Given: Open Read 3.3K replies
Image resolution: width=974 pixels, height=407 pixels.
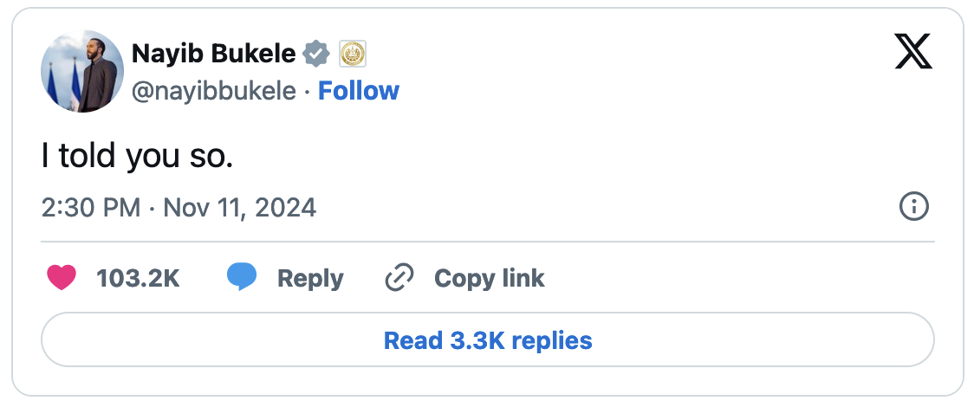Looking at the screenshot, I should click(x=487, y=340).
